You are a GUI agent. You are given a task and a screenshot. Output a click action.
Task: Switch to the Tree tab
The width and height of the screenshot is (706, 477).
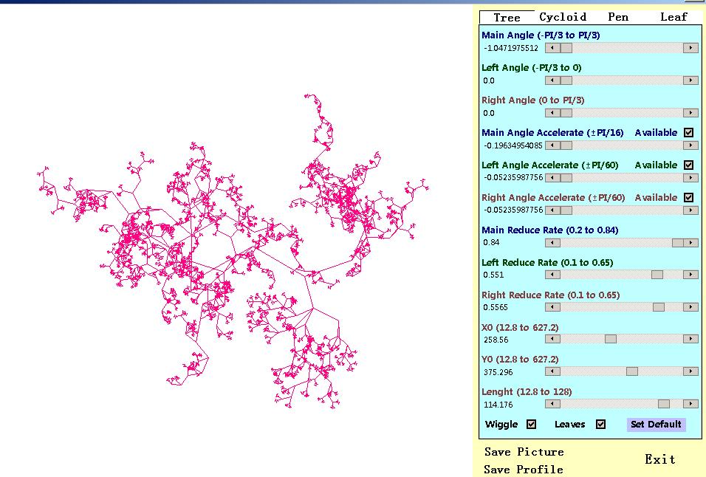pos(507,18)
